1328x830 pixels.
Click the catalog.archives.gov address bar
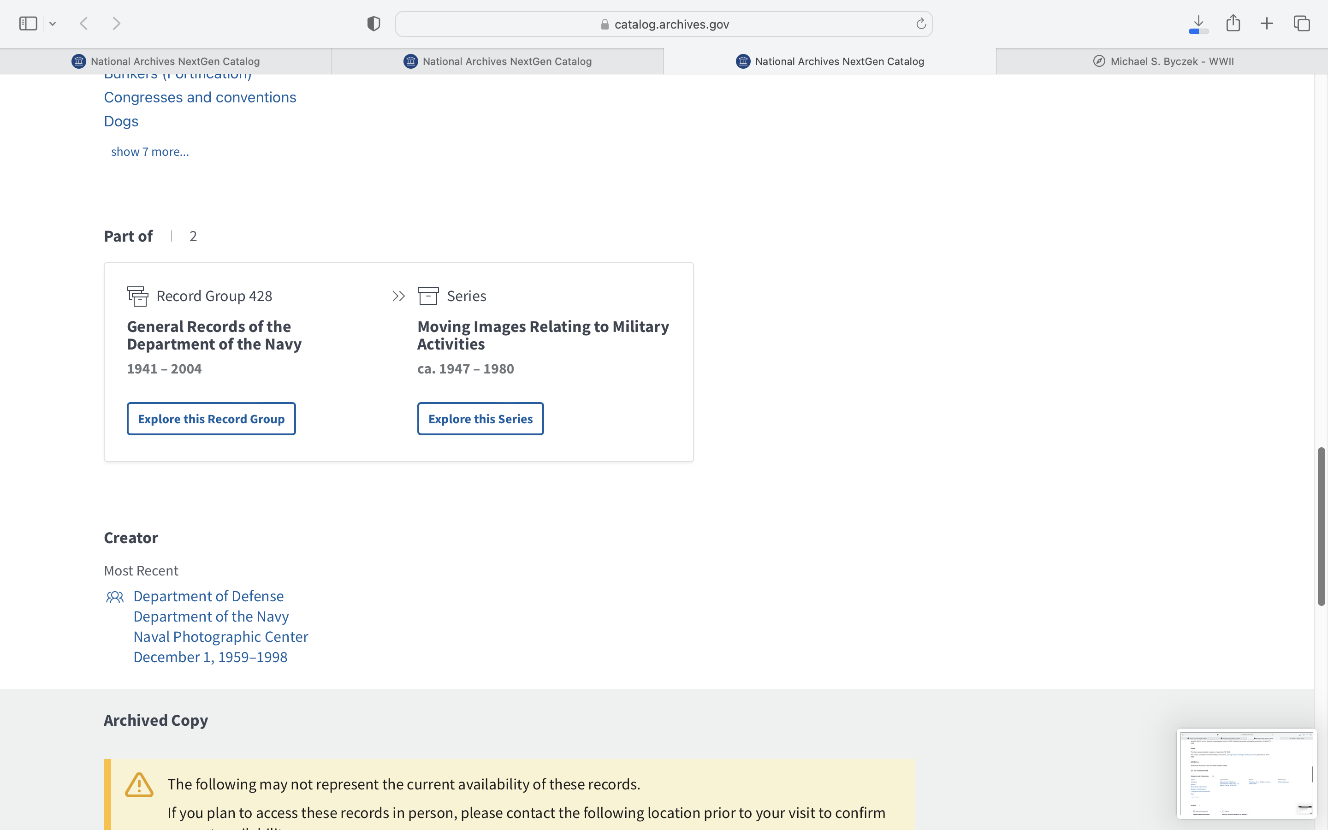664,24
